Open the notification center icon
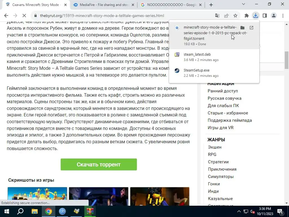The image size is (289, 217). click(x=280, y=212)
